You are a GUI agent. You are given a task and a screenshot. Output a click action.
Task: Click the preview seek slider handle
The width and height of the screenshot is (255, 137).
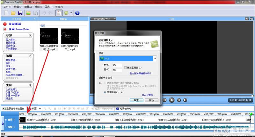[252, 96]
